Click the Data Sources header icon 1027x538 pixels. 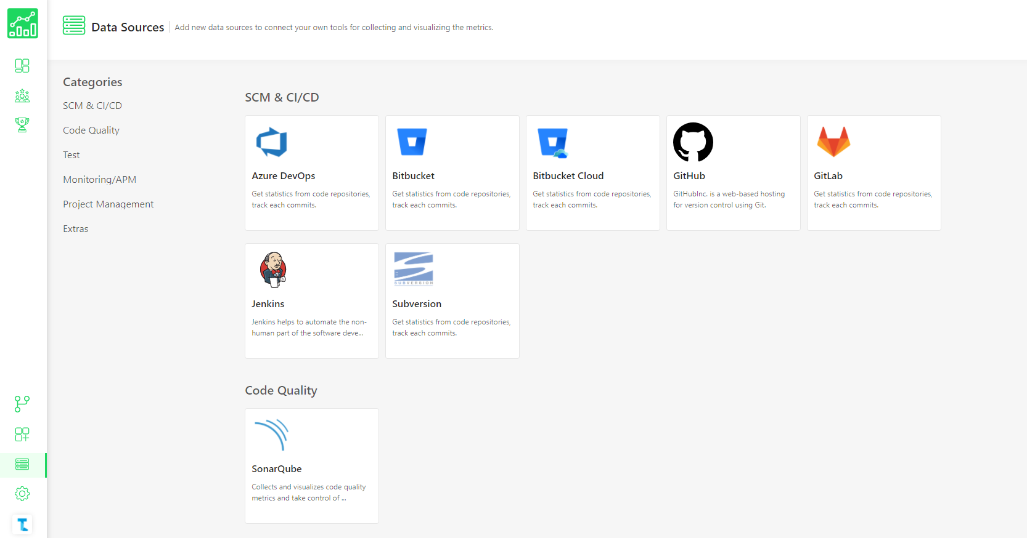coord(74,25)
